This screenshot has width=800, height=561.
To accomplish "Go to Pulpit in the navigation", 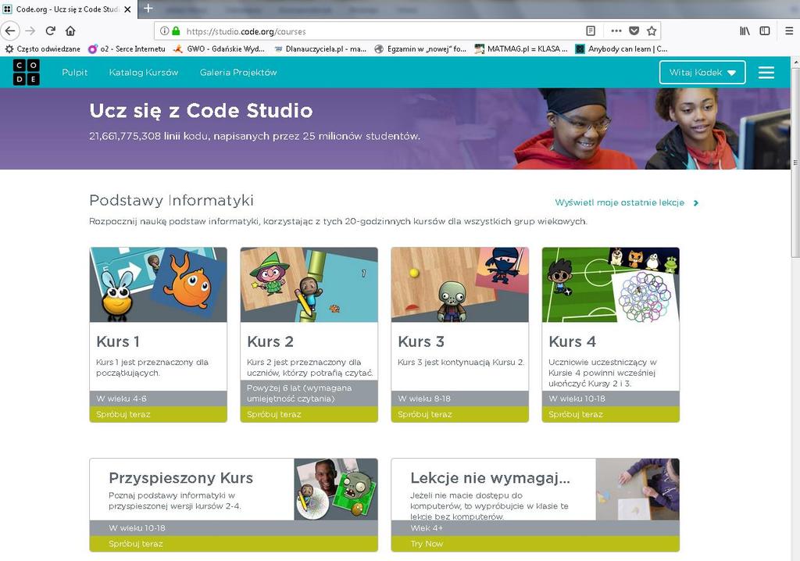I will 74,73.
